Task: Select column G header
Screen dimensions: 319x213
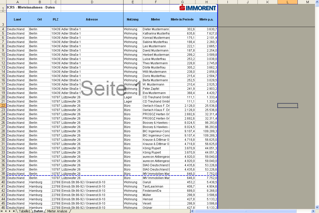Action: 182,2
